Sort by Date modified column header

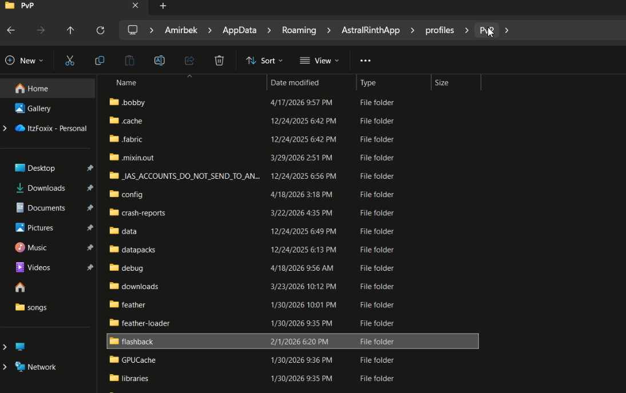click(311, 82)
